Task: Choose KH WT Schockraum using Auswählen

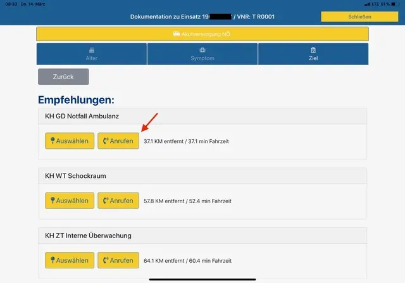Action: (70, 201)
